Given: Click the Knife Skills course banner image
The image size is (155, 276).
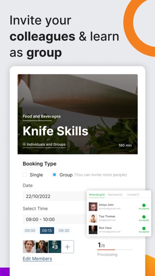Looking at the screenshot, I should (x=77, y=114).
